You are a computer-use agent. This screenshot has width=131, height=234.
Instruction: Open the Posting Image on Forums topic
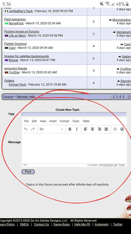pyautogui.click(x=22, y=32)
